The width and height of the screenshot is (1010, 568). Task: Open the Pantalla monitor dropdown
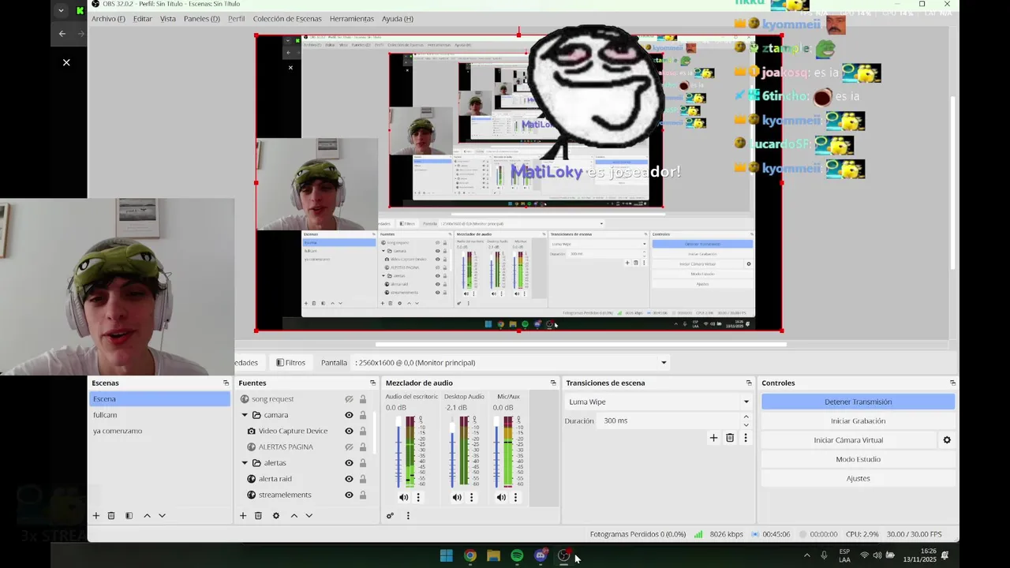pos(511,363)
